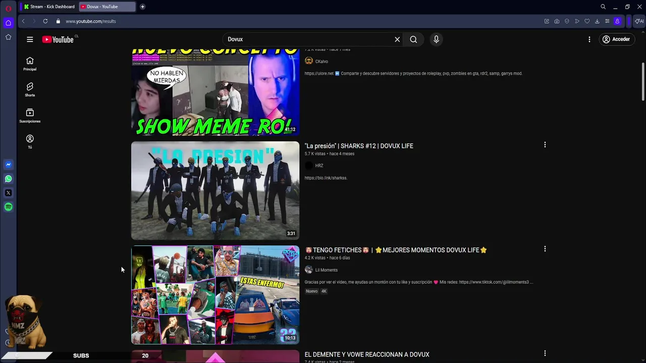Open TENGO FETICHES video thumbnail
Screen dimensions: 646x363
[215, 295]
